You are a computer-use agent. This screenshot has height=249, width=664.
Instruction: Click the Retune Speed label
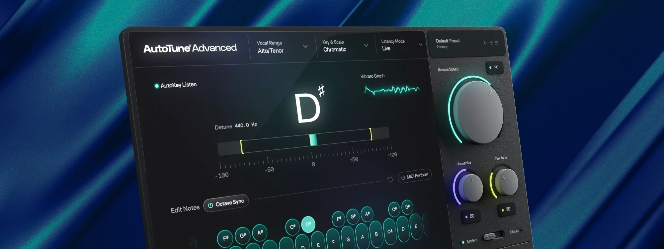pyautogui.click(x=448, y=69)
